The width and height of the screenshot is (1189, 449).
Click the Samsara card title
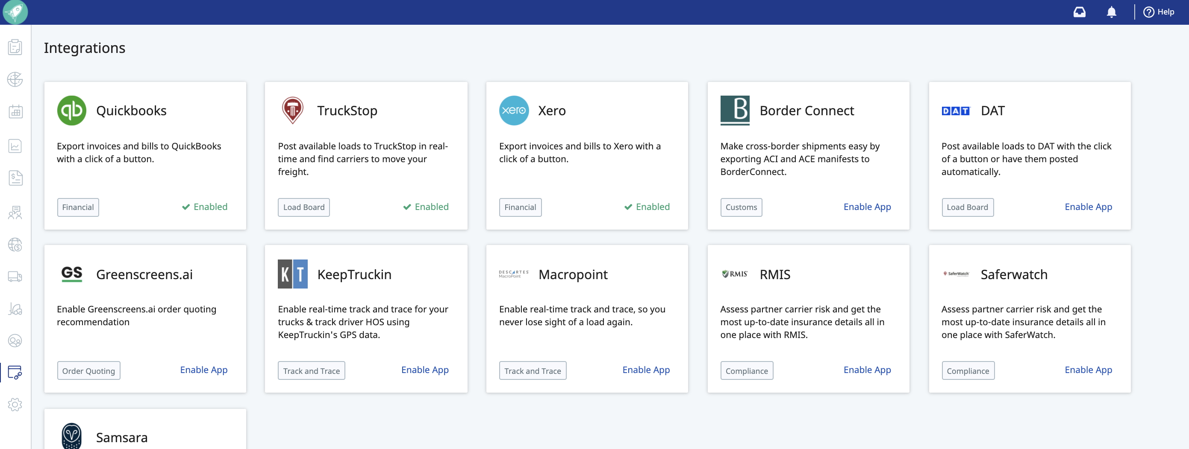tap(122, 437)
